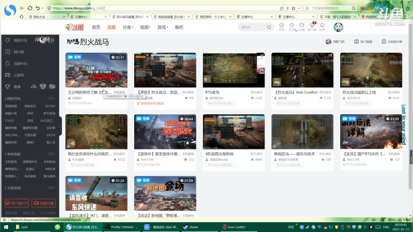Open My Follows heart in sidebar
413x232 pixels.
[7, 40]
